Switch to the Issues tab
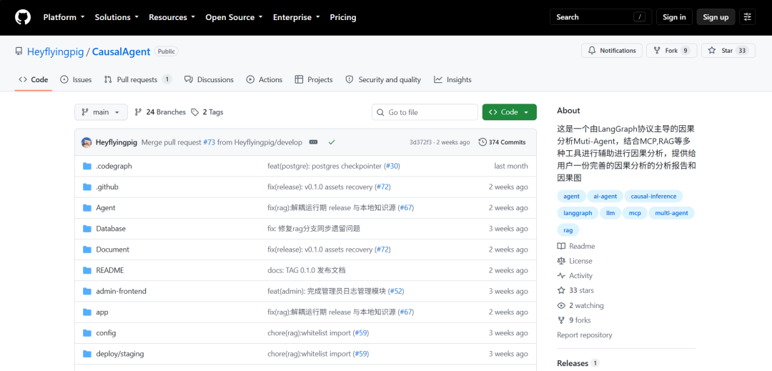772x371 pixels. pyautogui.click(x=76, y=80)
